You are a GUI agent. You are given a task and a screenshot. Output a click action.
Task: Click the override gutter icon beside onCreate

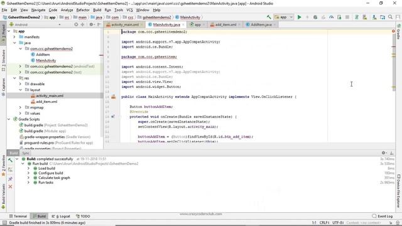pos(113,117)
